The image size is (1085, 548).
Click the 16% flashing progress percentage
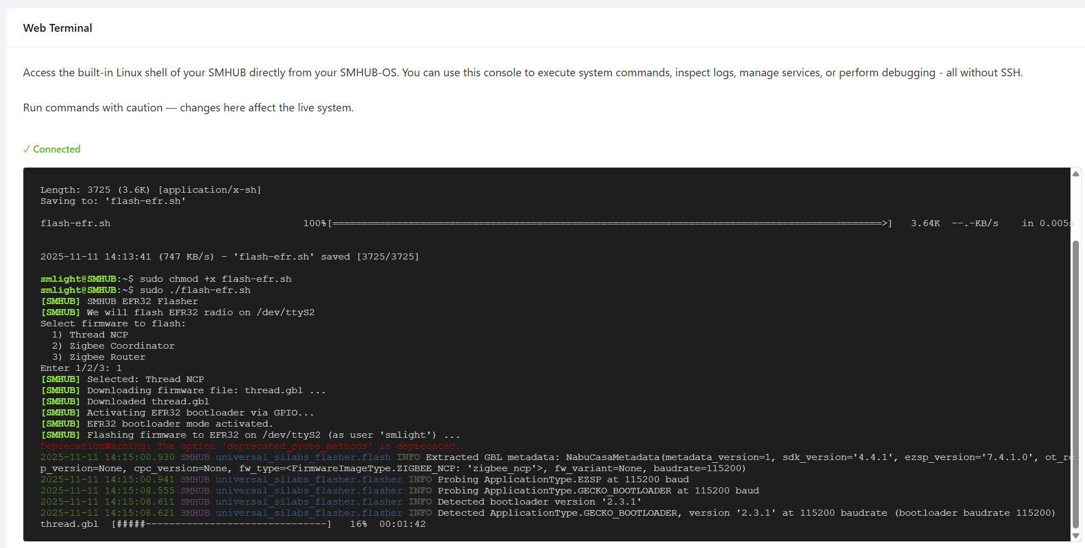pyautogui.click(x=358, y=524)
